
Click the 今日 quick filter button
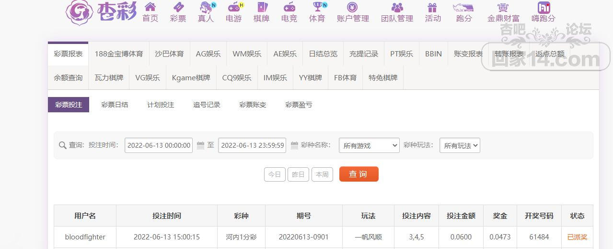275,174
